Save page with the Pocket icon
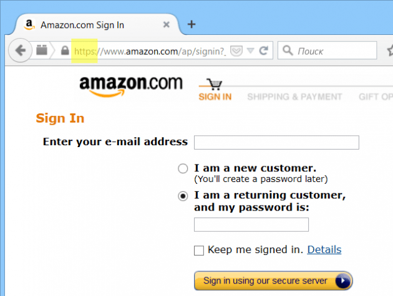Screen dimensions: 393x296 [x=236, y=51]
